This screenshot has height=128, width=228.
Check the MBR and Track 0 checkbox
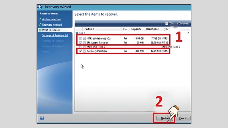81,47
